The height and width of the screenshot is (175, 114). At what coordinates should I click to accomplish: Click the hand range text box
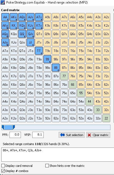click(x=58, y=155)
